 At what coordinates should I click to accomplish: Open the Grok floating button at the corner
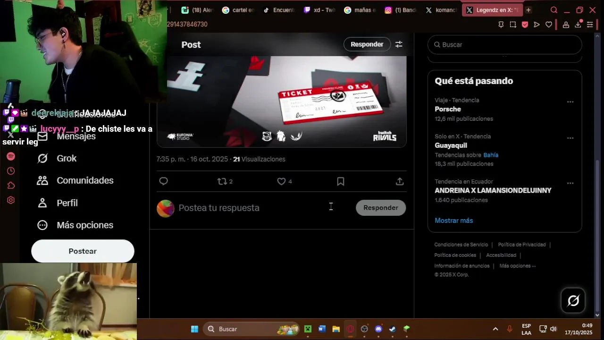pos(573,300)
